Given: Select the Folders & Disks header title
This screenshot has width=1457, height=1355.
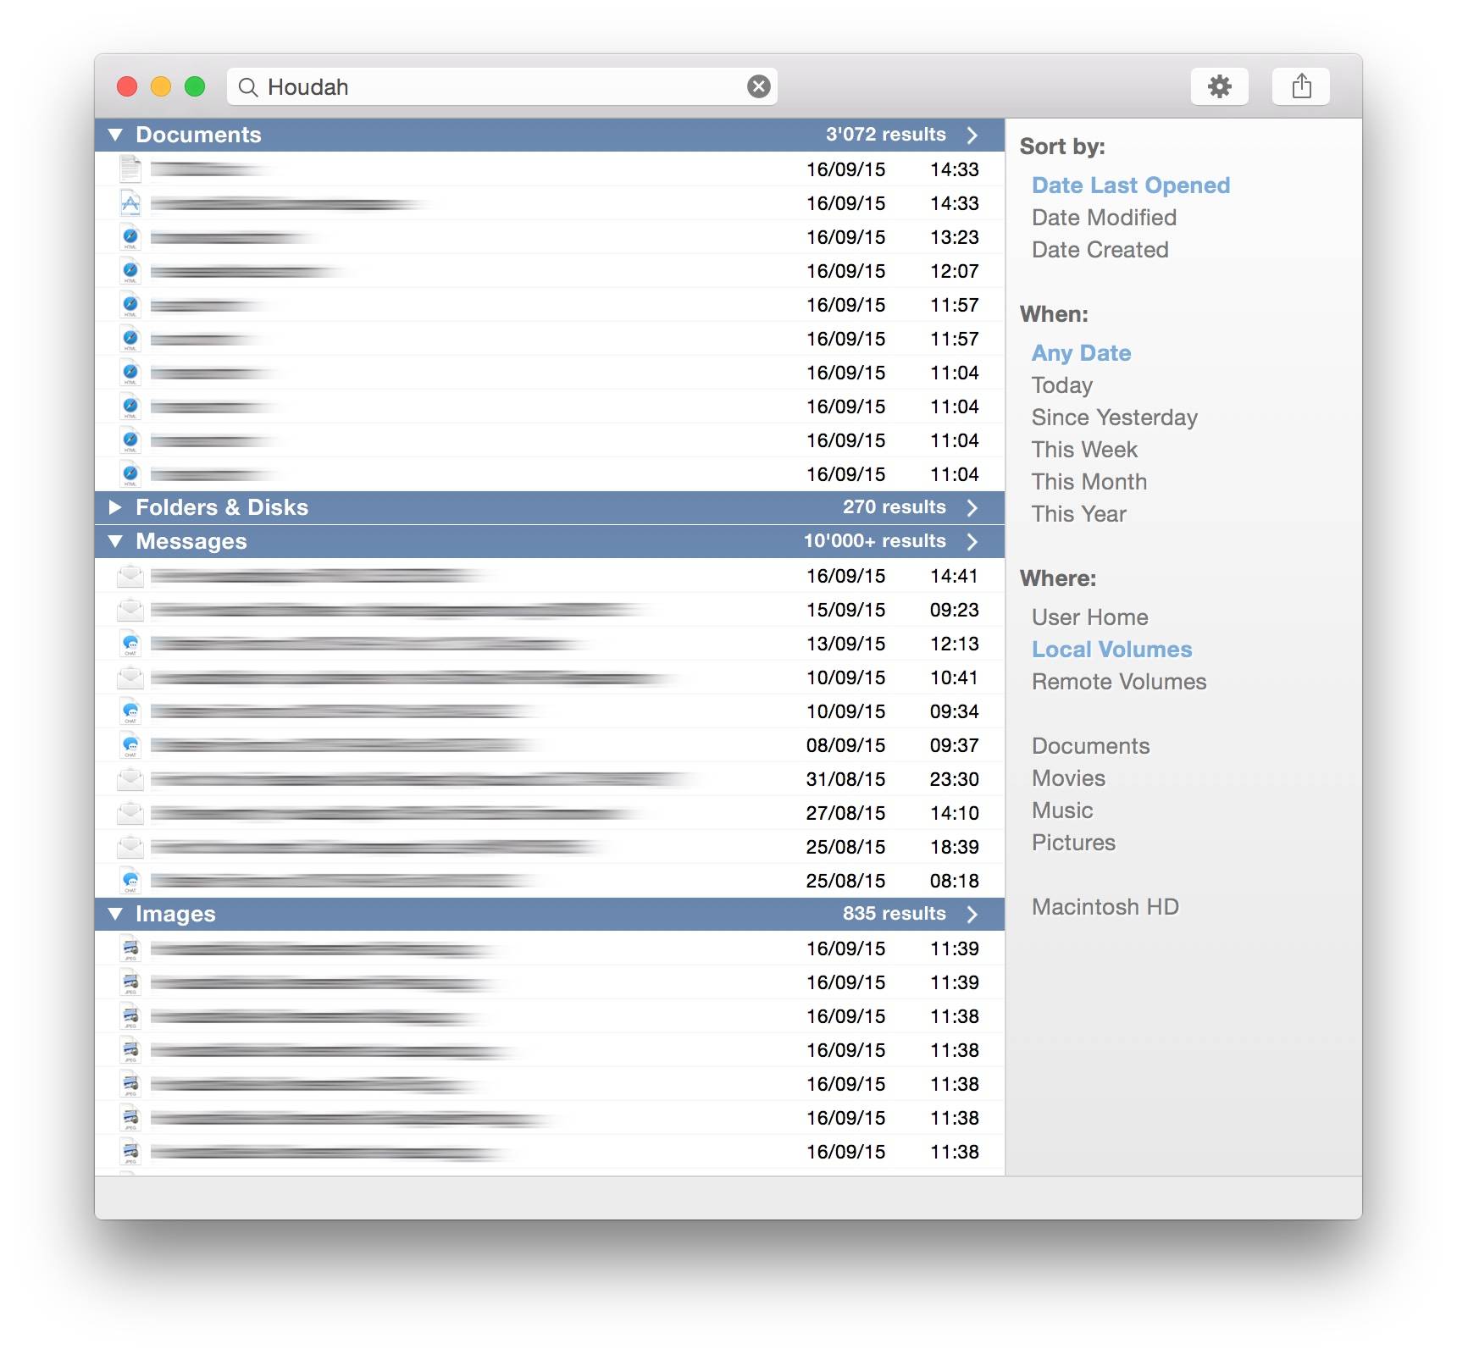Looking at the screenshot, I should tap(222, 507).
